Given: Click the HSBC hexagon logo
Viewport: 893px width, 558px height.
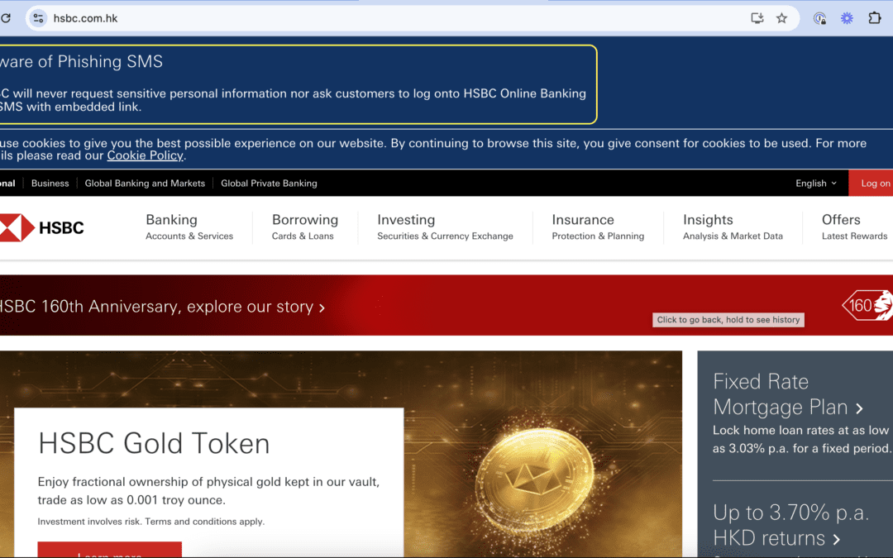Looking at the screenshot, I should point(17,227).
